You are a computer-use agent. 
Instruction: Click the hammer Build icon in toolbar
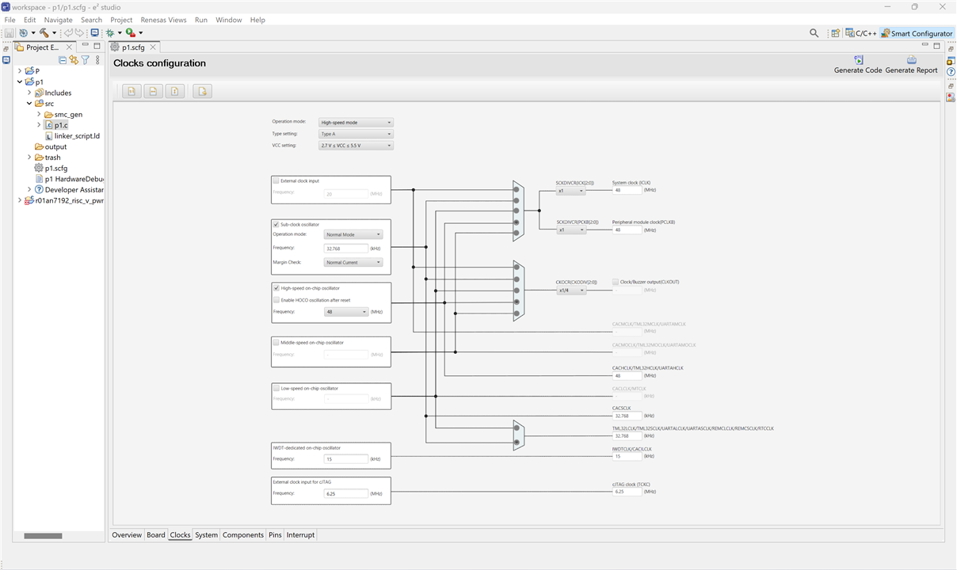point(44,33)
